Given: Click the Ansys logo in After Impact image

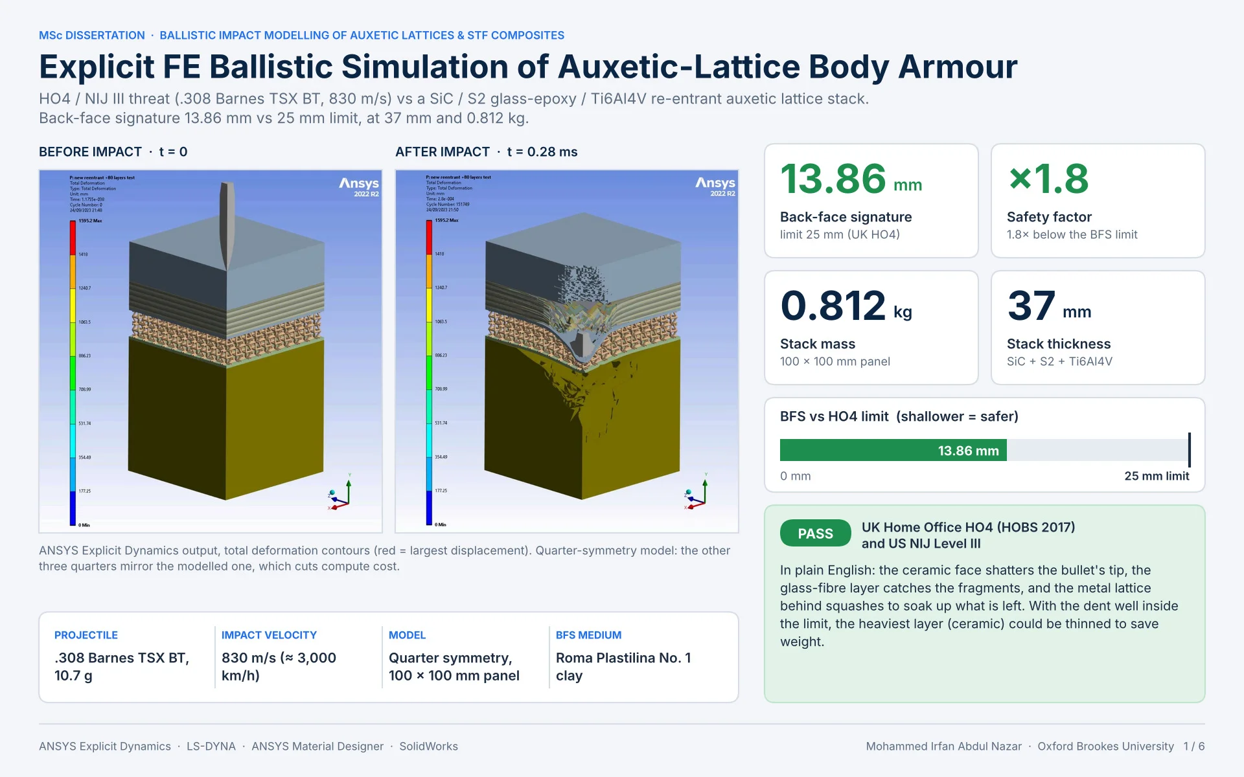Looking at the screenshot, I should (x=715, y=186).
